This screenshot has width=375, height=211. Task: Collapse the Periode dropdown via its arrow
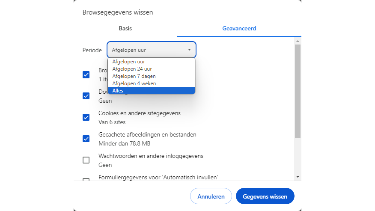pyautogui.click(x=189, y=50)
